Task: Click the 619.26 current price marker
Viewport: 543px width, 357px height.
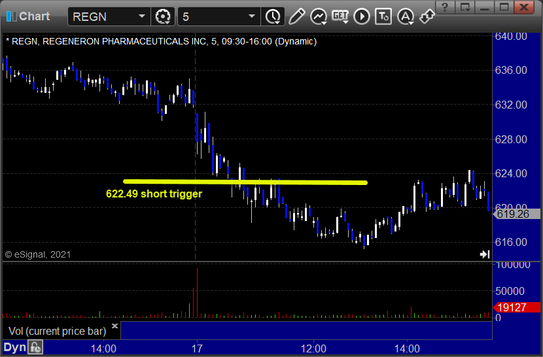Action: tap(516, 214)
